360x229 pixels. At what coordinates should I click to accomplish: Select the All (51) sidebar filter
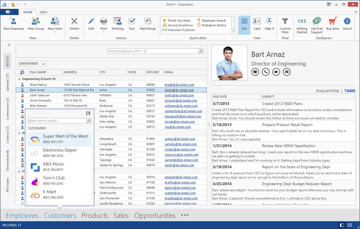(x=7, y=61)
